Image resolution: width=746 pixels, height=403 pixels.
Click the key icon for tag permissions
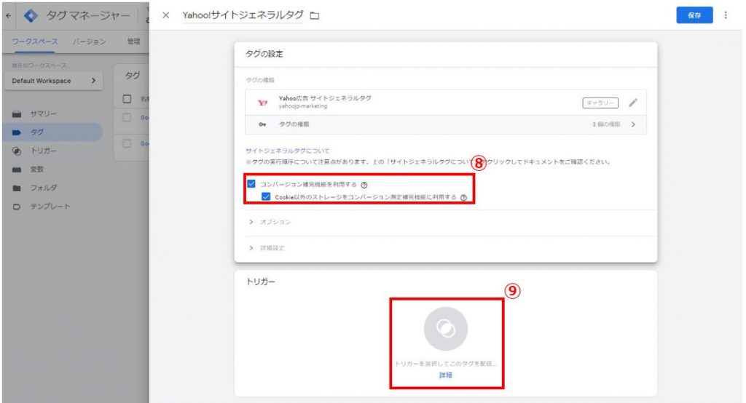pyautogui.click(x=262, y=124)
